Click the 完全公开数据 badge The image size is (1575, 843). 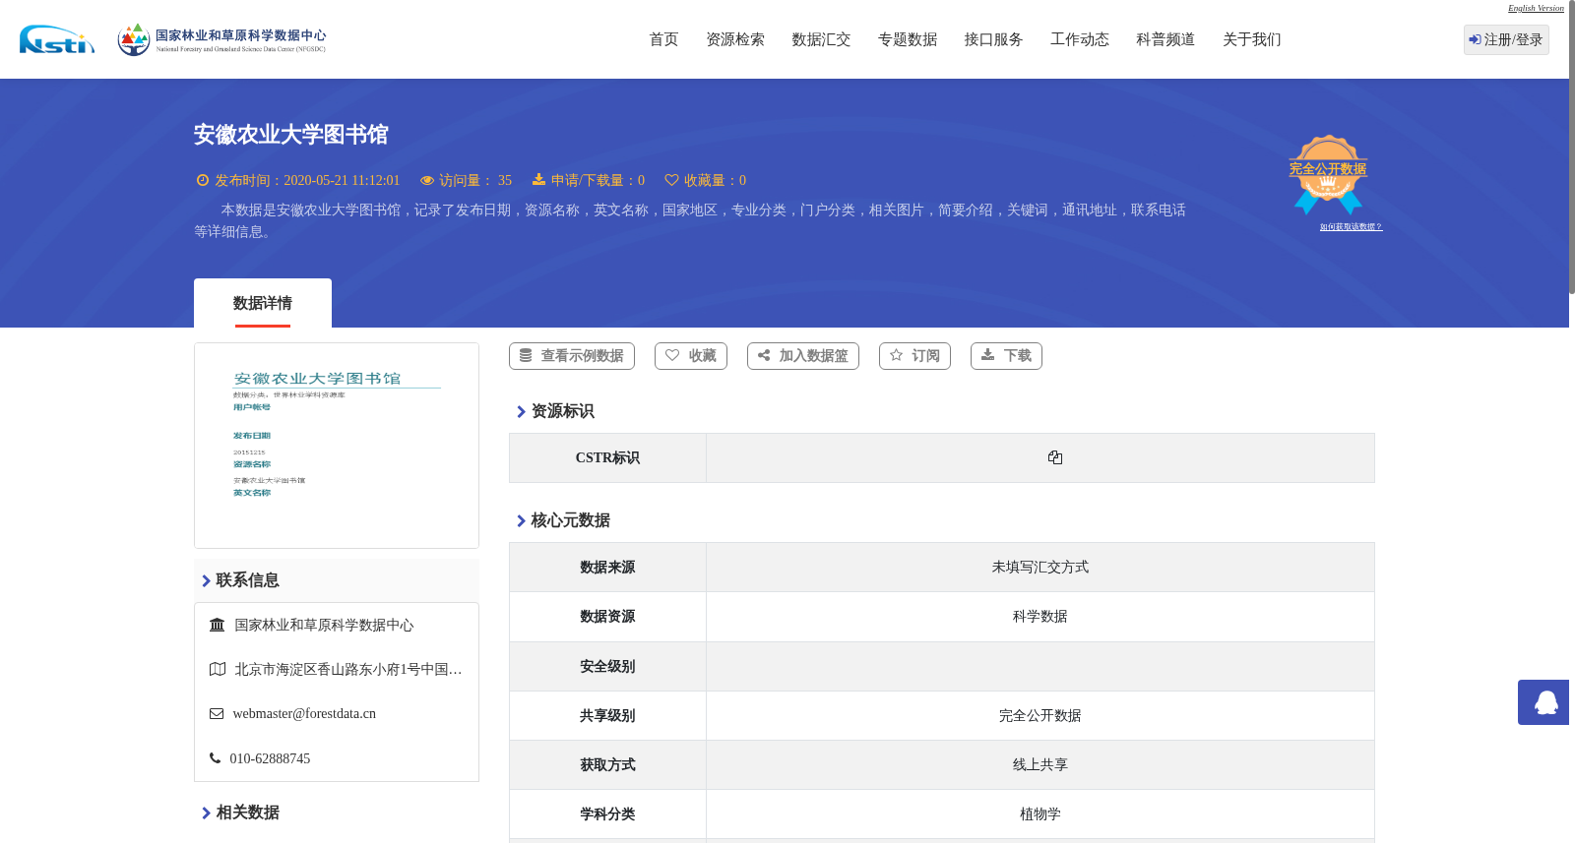1328,175
